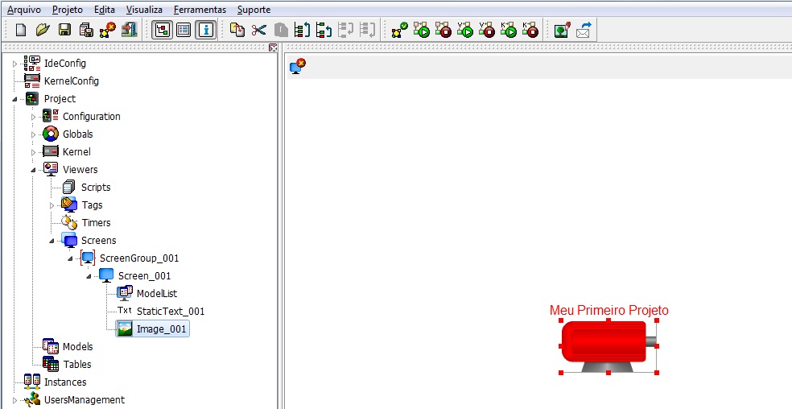
Task: Click the first green run icon
Action: 421,30
